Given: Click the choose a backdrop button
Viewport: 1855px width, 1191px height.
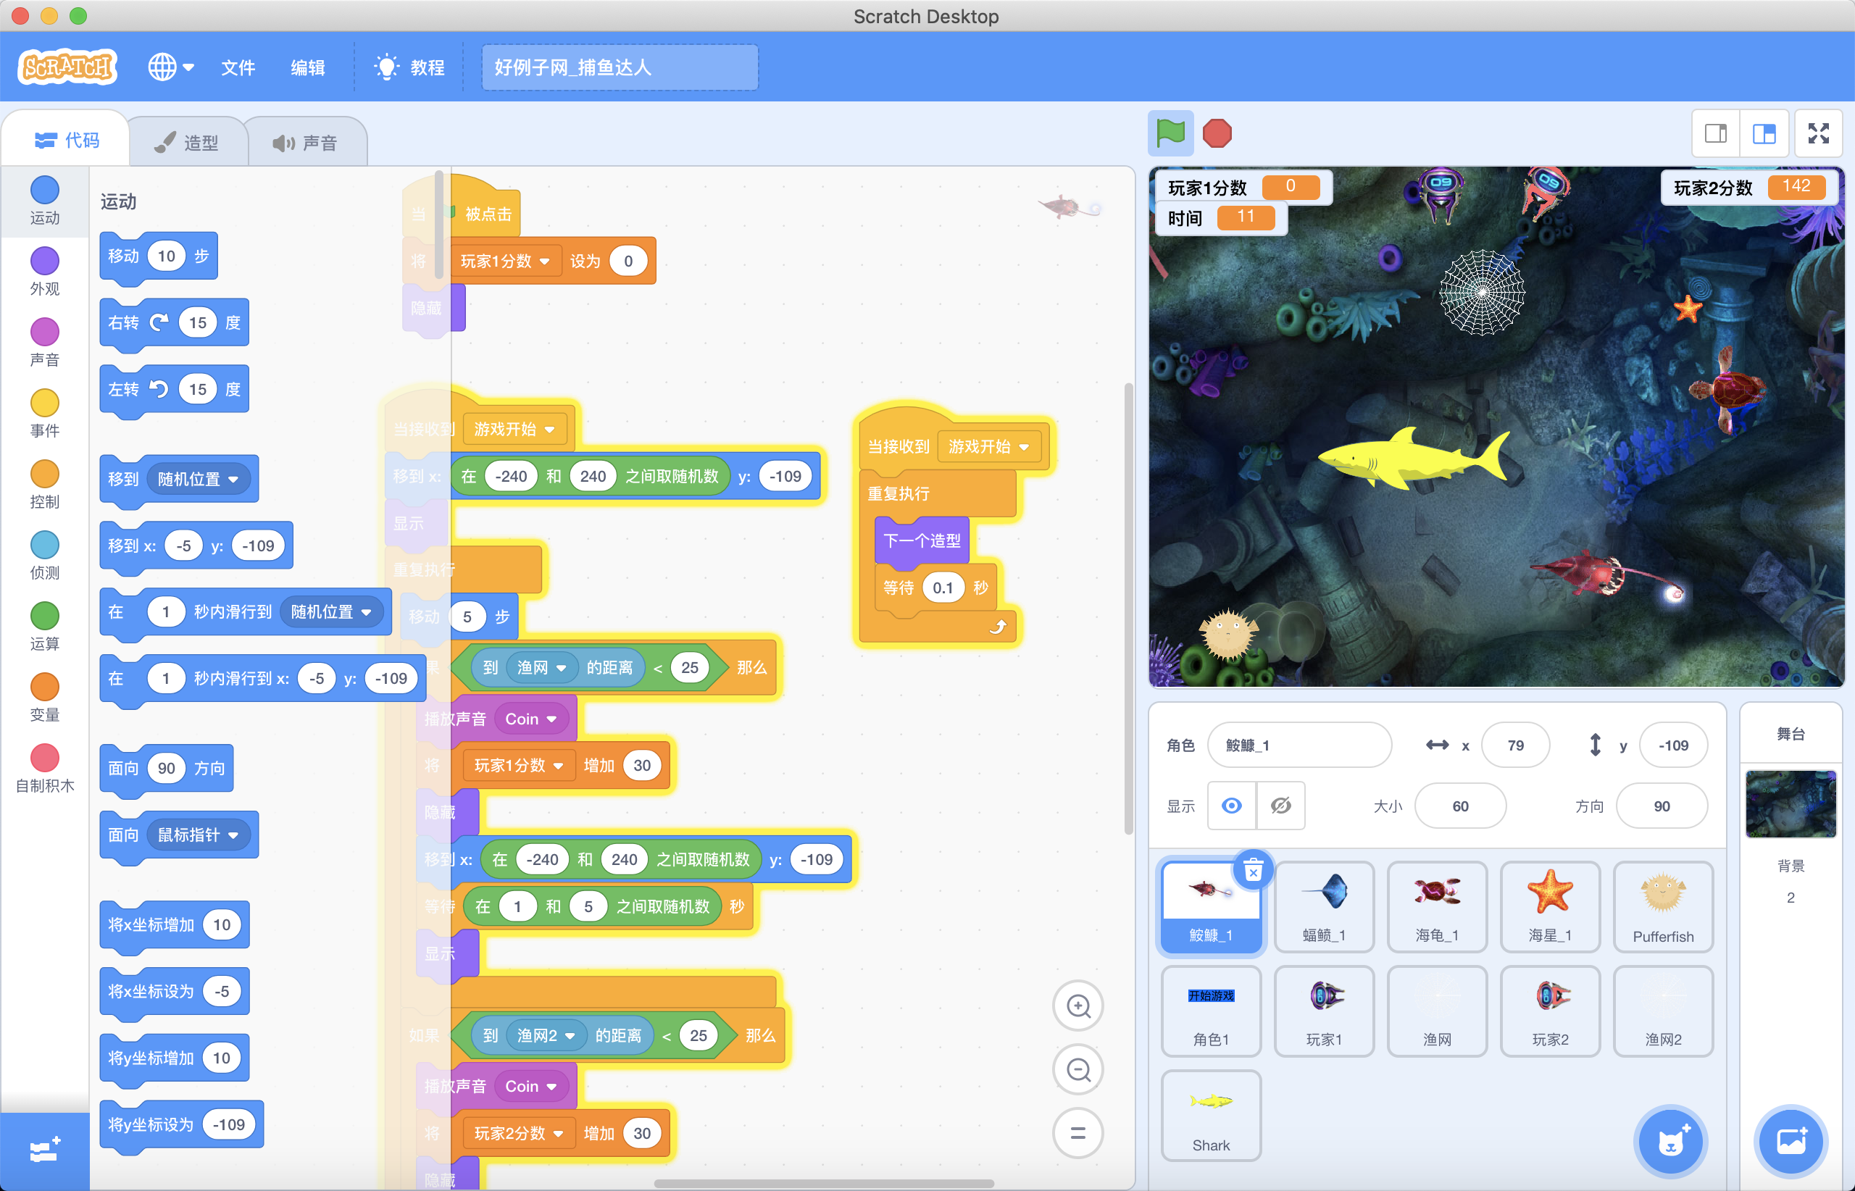Looking at the screenshot, I should (x=1790, y=1142).
